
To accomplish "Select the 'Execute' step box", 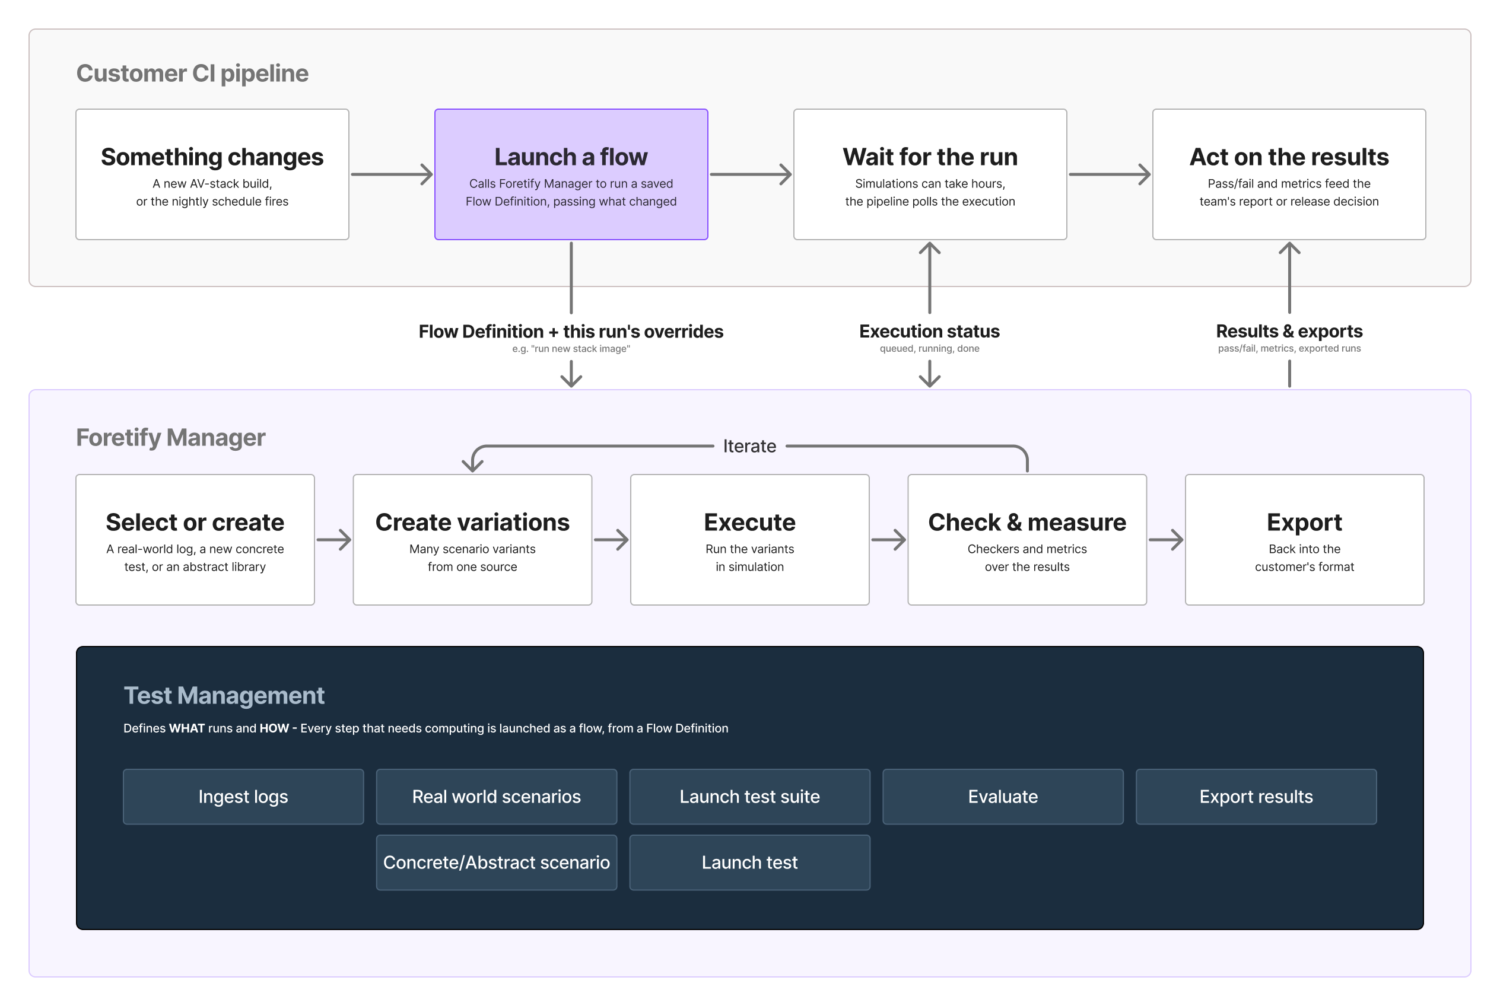I will click(749, 540).
